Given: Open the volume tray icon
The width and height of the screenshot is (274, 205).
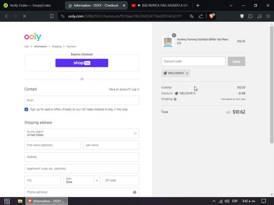Looking at the screenshot, I should [x=227, y=201].
